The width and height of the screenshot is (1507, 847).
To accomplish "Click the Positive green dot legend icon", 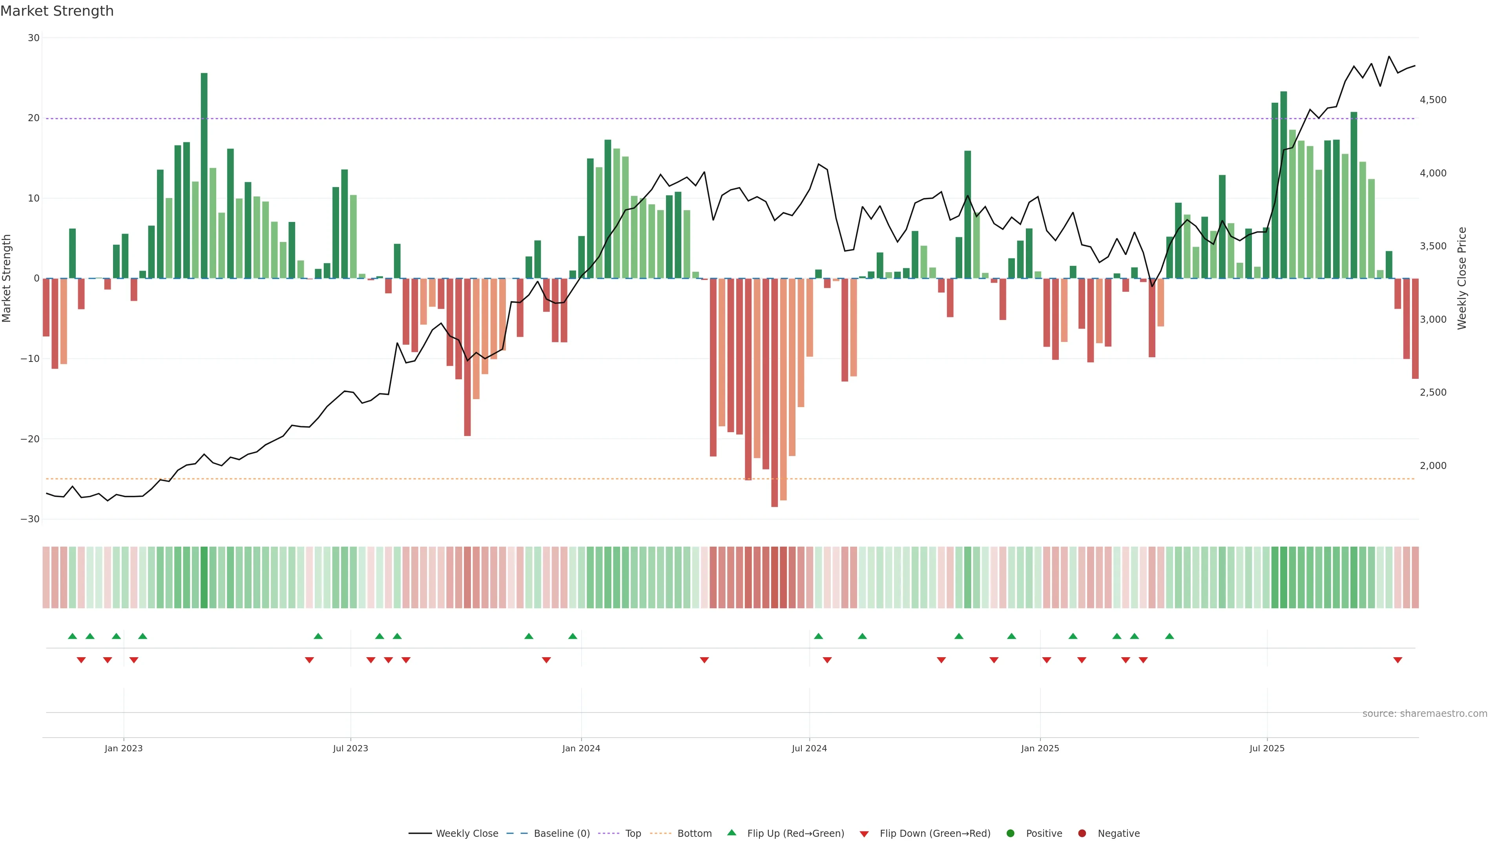I will pyautogui.click(x=1010, y=833).
